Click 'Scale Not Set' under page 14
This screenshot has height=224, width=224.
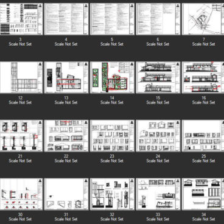tap(112, 102)
